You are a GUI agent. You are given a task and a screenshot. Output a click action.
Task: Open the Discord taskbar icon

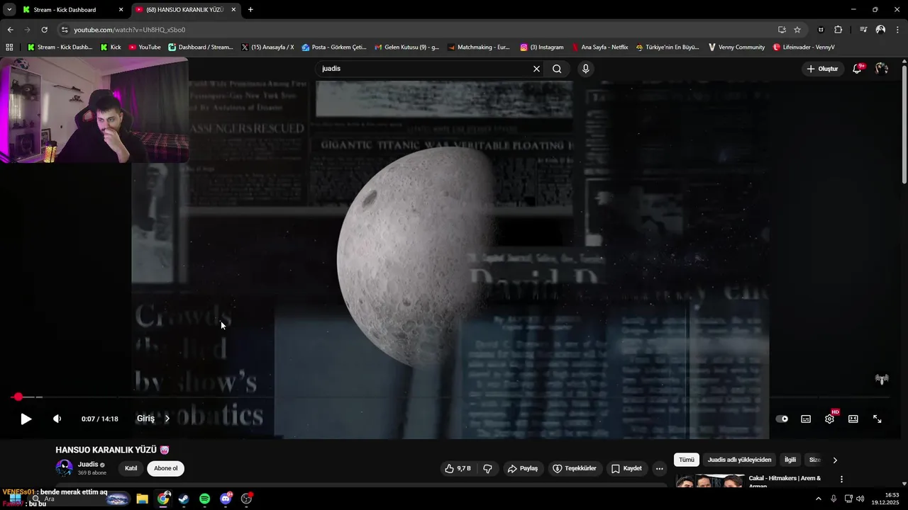(x=226, y=499)
